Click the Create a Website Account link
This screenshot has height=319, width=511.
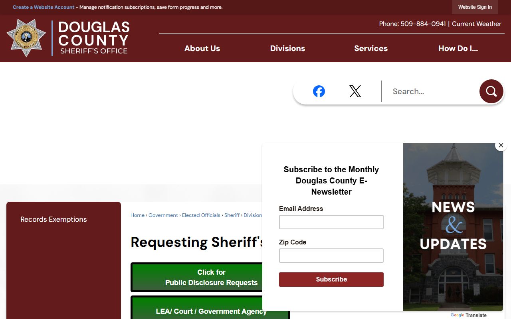(44, 7)
